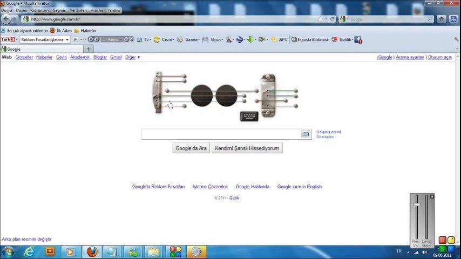Click the Gizlilik privacy toolbar icon
The height and width of the screenshot is (259, 461).
334,39
